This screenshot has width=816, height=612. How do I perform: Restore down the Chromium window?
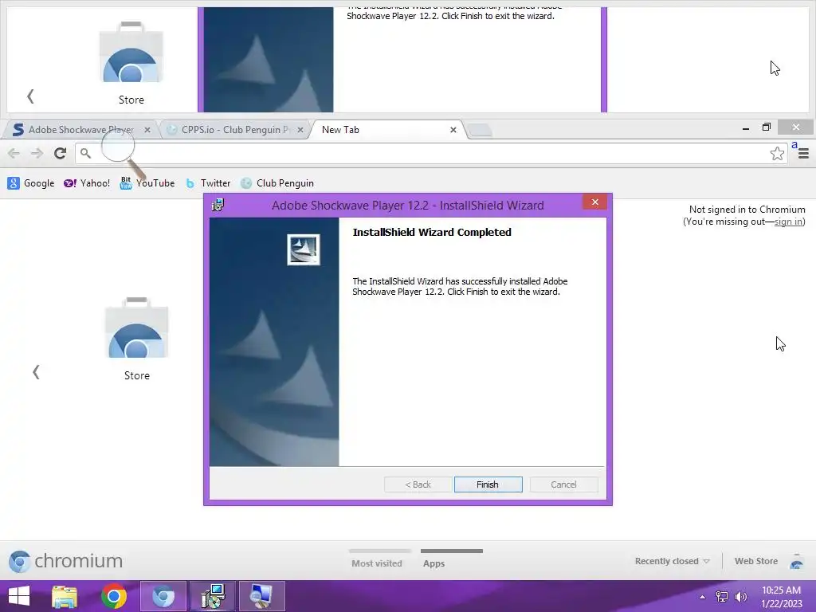click(x=767, y=127)
